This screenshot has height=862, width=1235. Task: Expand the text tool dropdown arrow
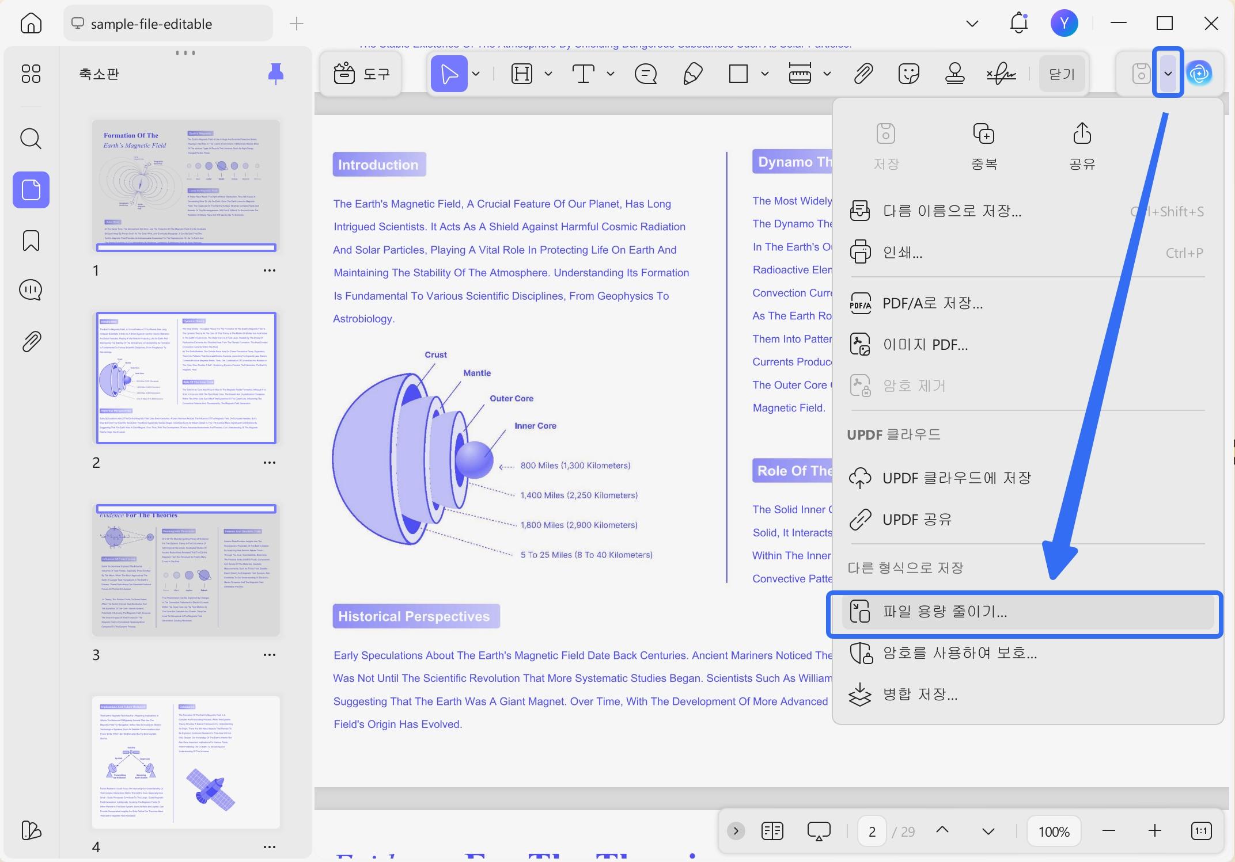point(611,74)
